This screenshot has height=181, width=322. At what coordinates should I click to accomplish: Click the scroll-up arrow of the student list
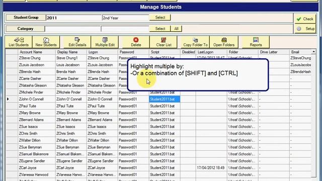coord(313,52)
